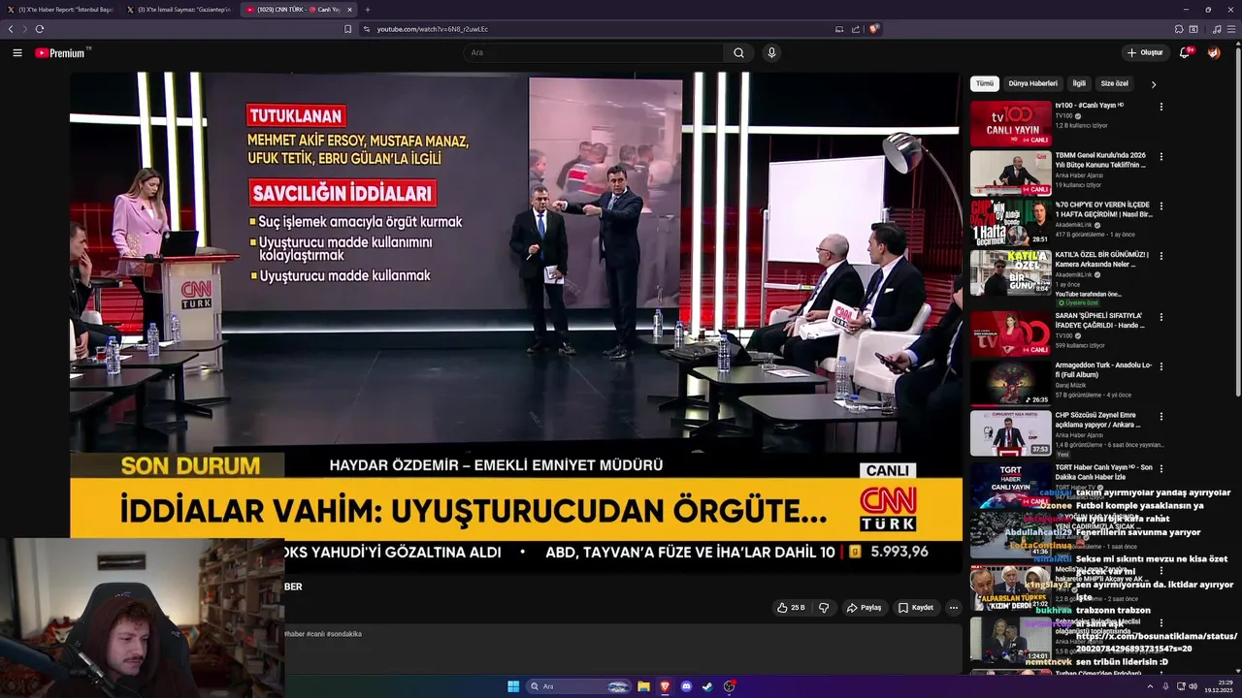1242x698 pixels.
Task: Click the Kaydet save button
Action: tap(916, 608)
